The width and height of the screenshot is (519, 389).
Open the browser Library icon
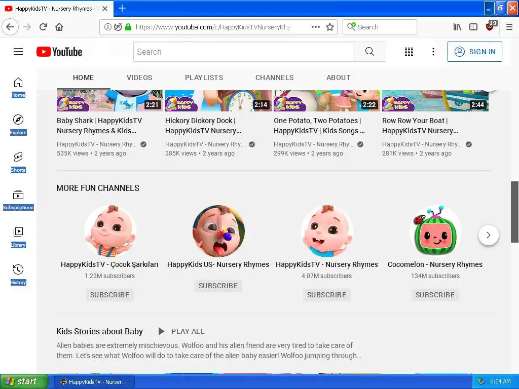pyautogui.click(x=457, y=27)
